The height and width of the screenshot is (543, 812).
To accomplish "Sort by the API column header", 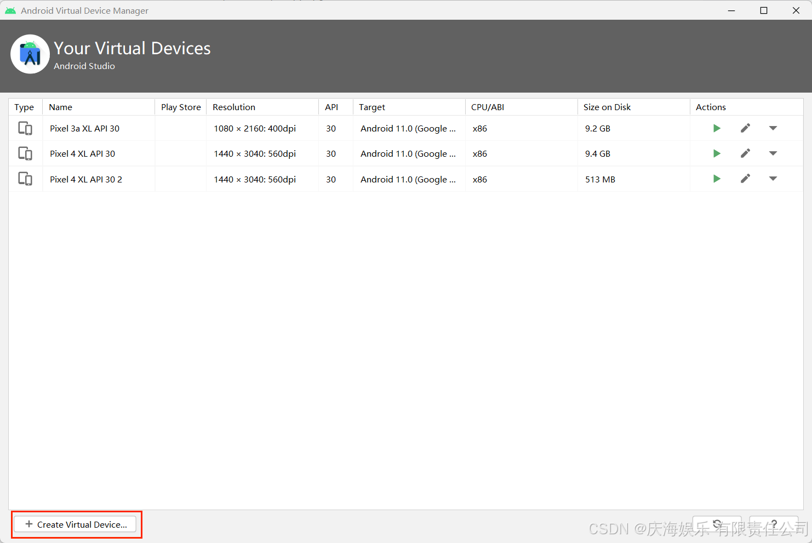I will click(336, 107).
